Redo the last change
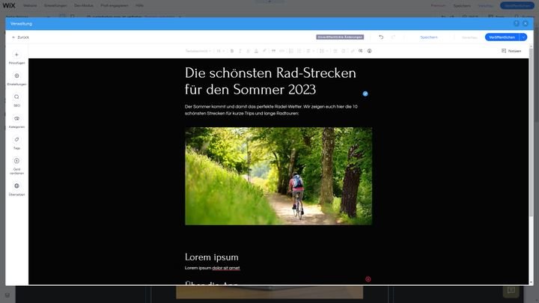This screenshot has width=539, height=303. click(393, 37)
